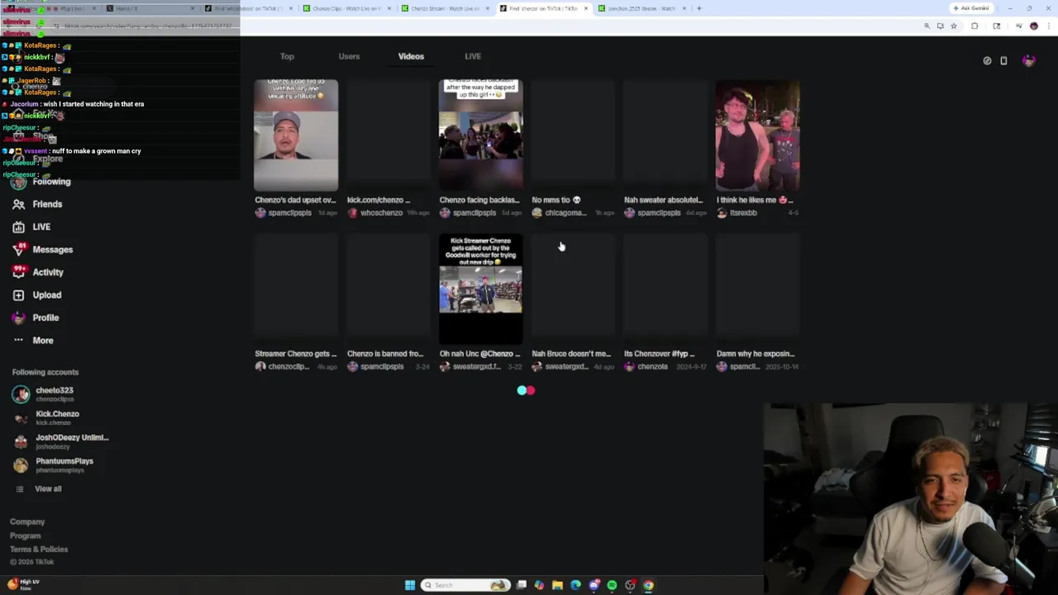Open the Chrome profile avatar
This screenshot has height=595, width=1058.
(1033, 26)
